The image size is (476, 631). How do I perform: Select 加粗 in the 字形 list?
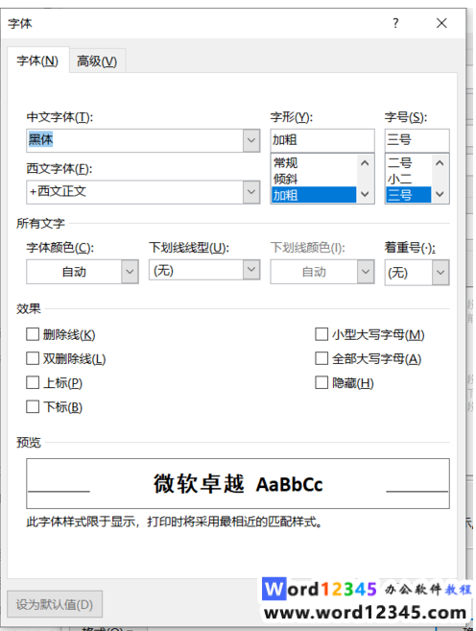(x=314, y=195)
